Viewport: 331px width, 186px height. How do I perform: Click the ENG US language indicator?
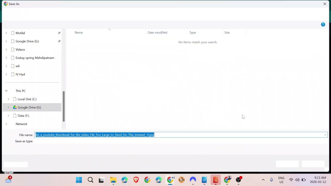click(x=281, y=180)
